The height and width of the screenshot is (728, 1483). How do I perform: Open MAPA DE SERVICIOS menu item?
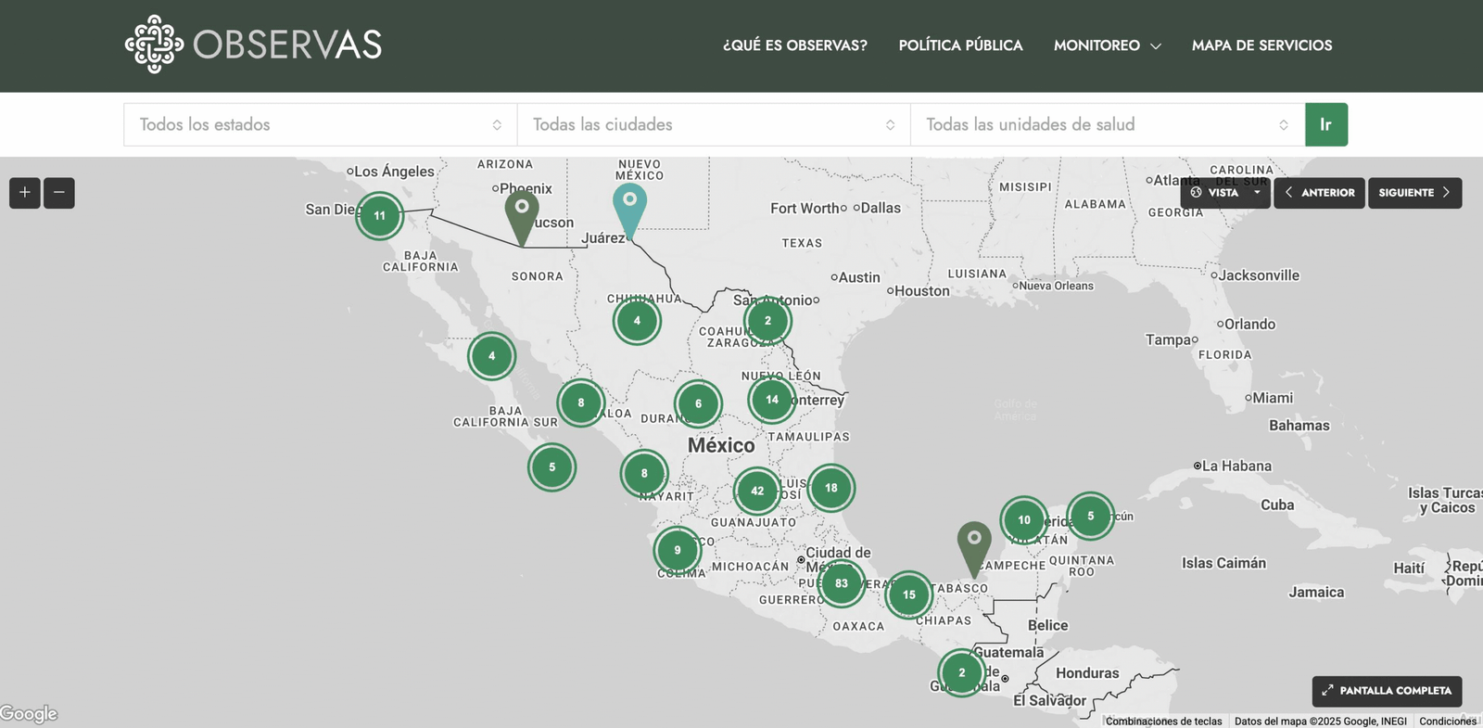[1261, 45]
